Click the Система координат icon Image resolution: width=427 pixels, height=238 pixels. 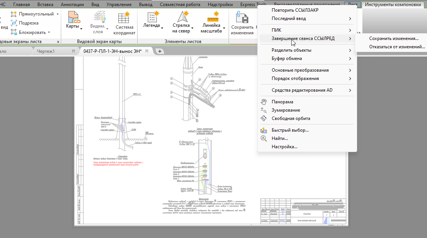[124, 18]
